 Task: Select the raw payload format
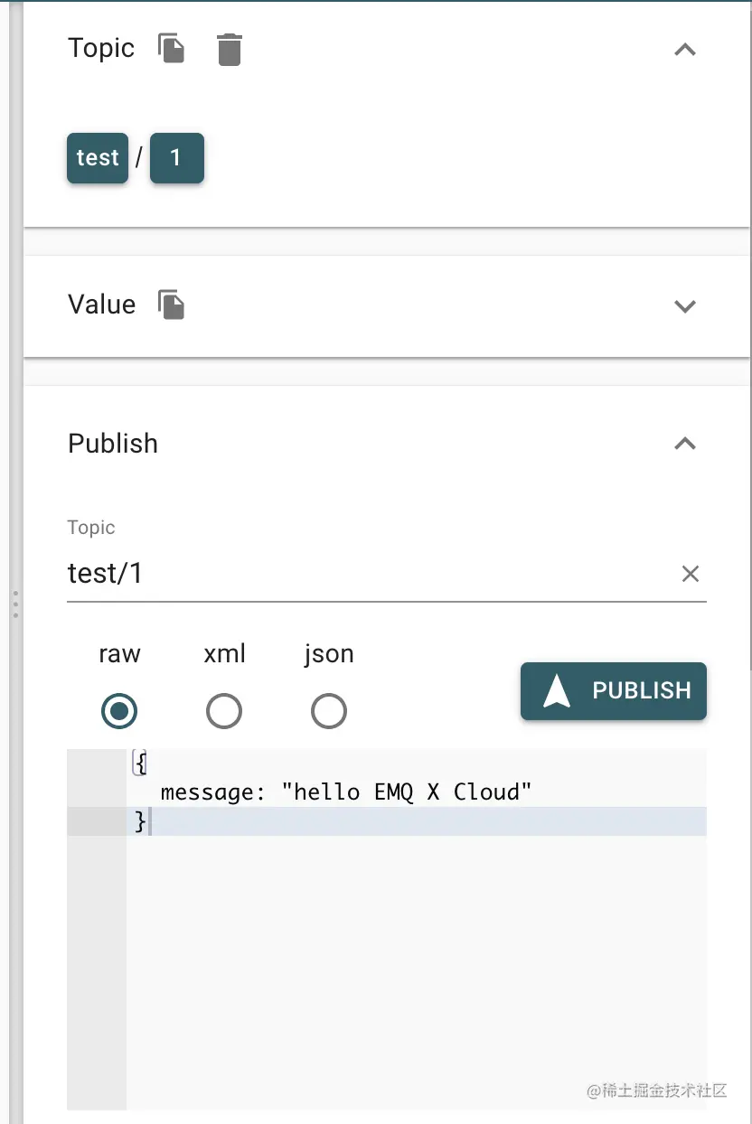[x=119, y=711]
